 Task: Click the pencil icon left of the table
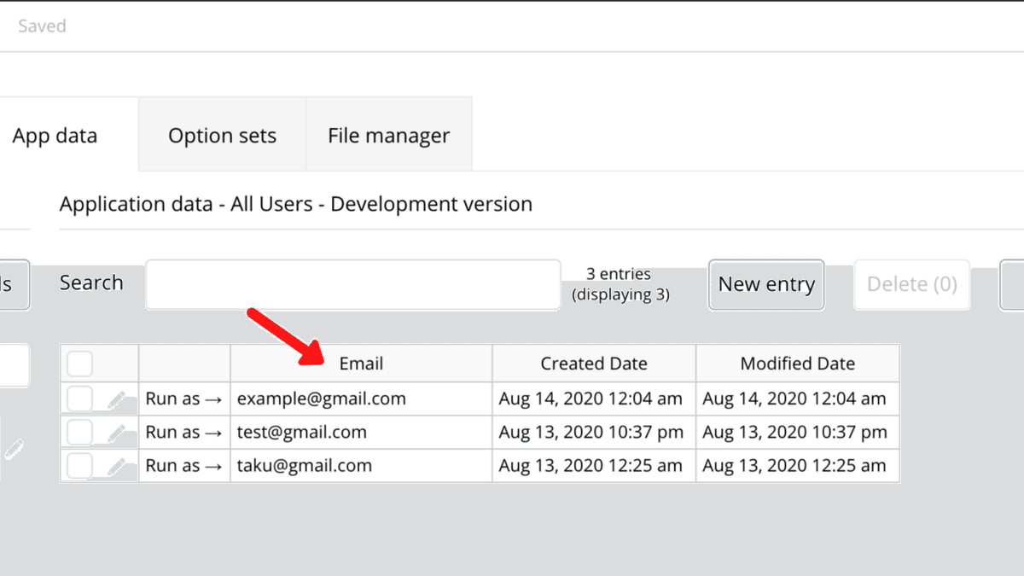14,448
